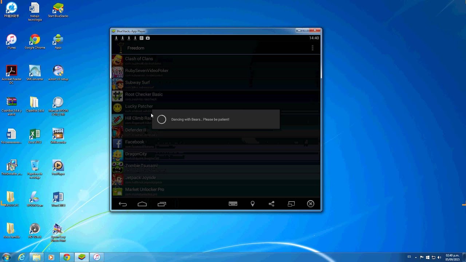Open HD VDeck desktop shortcut
This screenshot has height=262, width=466.
point(35,231)
